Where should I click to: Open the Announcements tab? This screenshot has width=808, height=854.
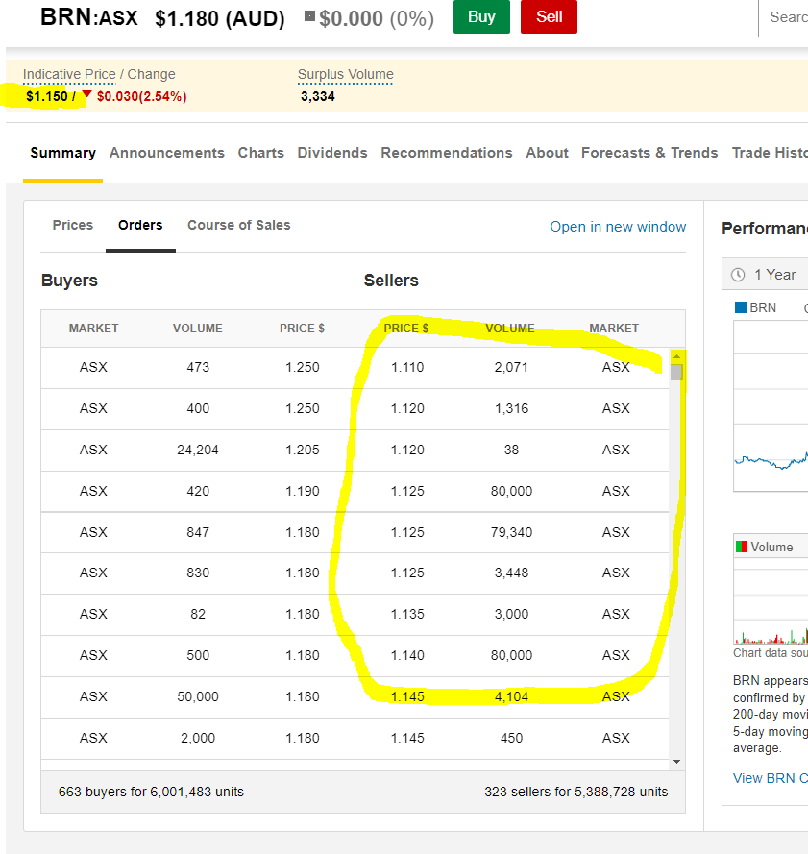tap(166, 153)
